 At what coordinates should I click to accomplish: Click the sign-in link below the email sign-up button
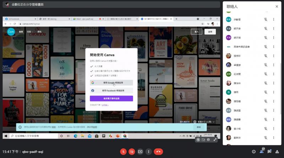click(105, 105)
